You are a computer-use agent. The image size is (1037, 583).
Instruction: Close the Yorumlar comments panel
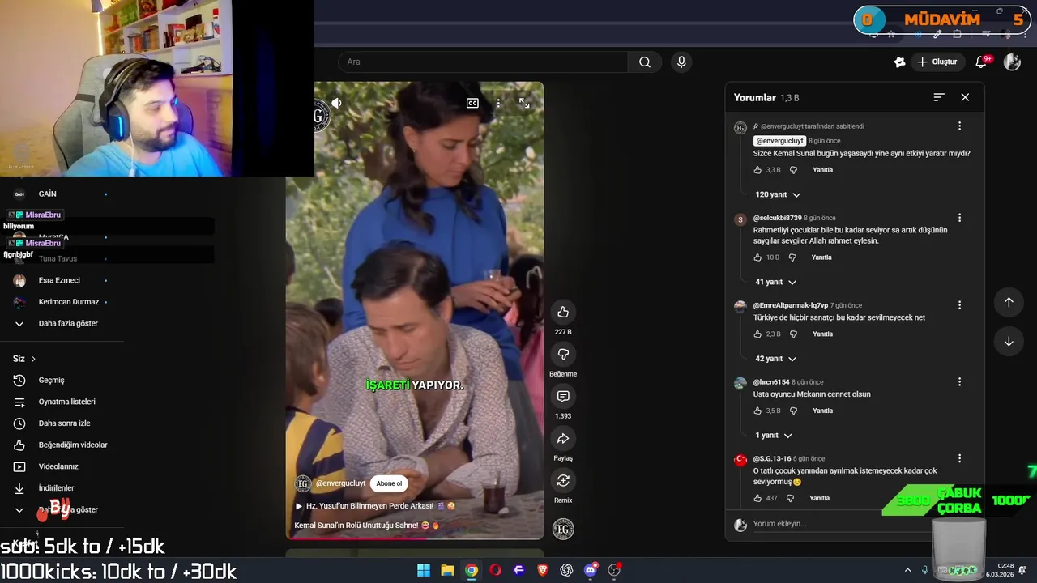tap(965, 97)
